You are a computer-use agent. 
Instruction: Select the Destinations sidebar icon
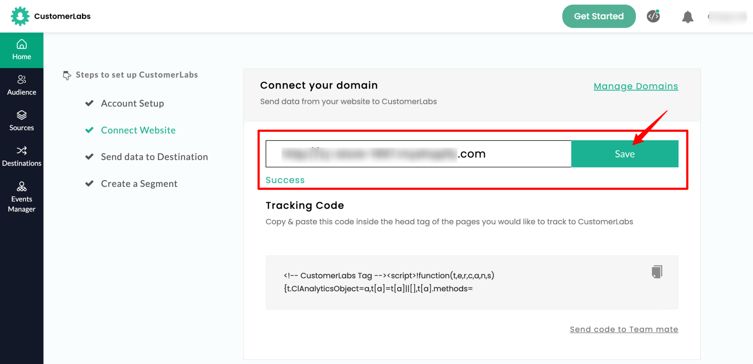click(21, 155)
